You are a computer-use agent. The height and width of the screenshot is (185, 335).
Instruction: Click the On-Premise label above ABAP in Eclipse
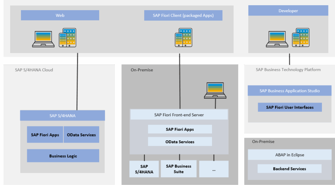tap(263, 142)
